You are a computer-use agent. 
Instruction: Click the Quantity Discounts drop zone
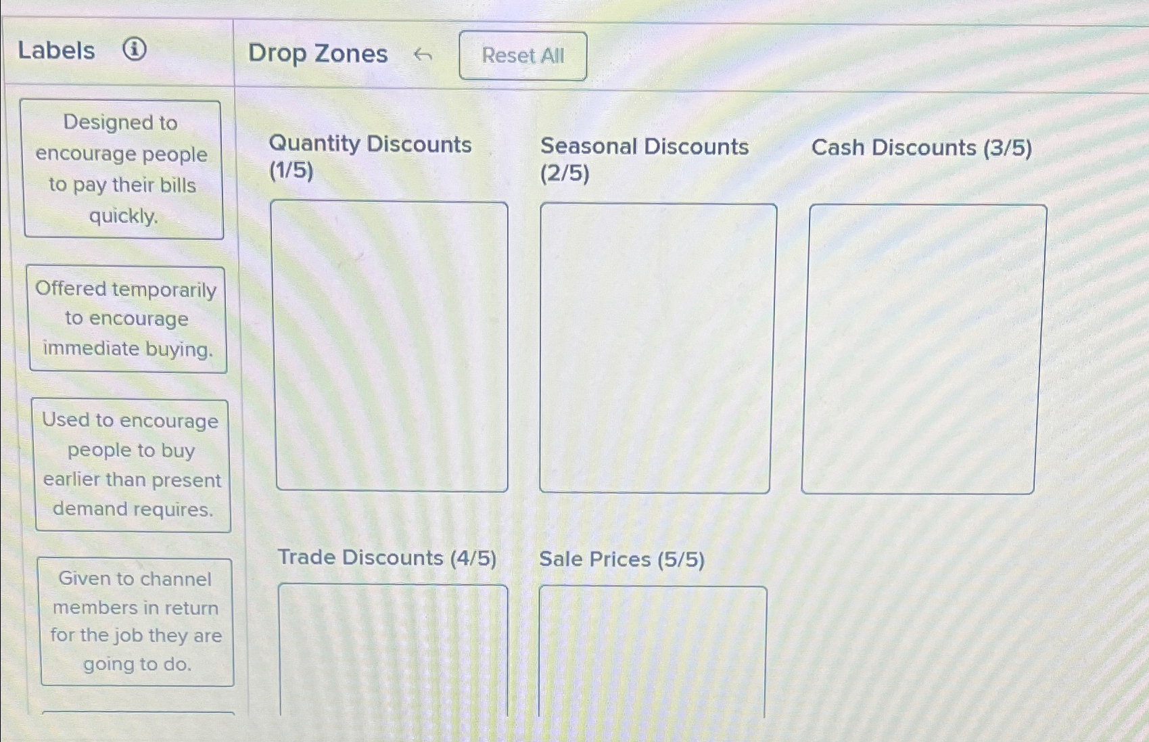click(x=392, y=345)
